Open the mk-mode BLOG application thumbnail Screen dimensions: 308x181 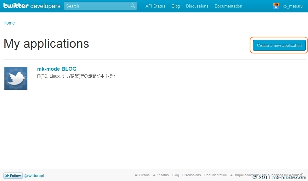(16, 78)
